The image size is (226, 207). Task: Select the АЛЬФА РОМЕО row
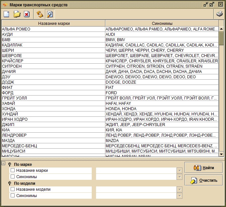110,29
